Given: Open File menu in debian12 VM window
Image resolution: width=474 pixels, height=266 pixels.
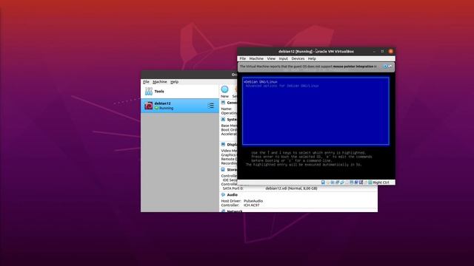Looking at the screenshot, I should click(242, 58).
